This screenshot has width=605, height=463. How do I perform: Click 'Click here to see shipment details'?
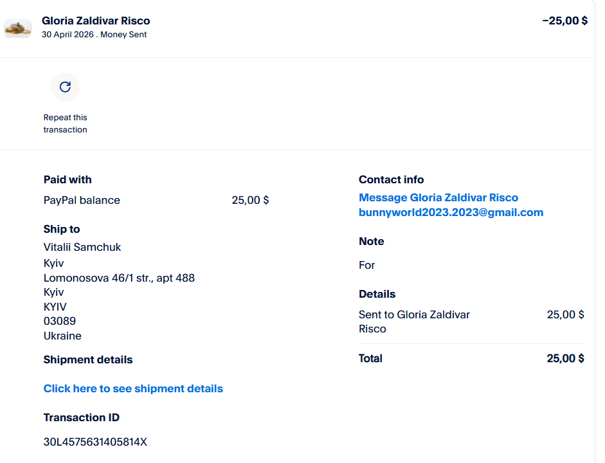coord(133,388)
